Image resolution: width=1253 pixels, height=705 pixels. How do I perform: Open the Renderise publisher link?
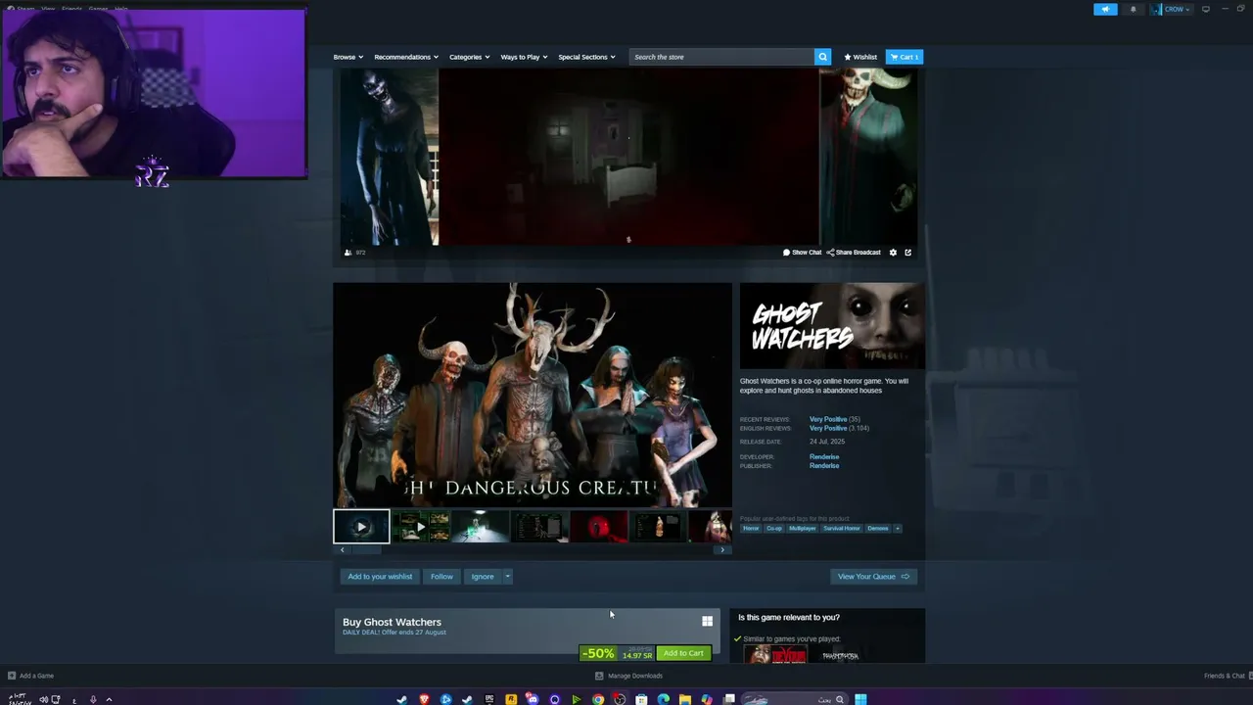824,466
